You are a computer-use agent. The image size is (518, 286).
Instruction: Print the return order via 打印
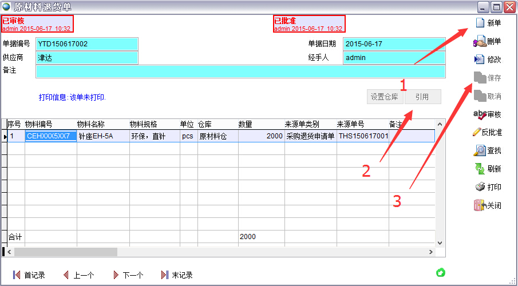480,187
